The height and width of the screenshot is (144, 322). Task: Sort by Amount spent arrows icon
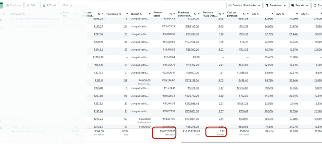[171, 14]
